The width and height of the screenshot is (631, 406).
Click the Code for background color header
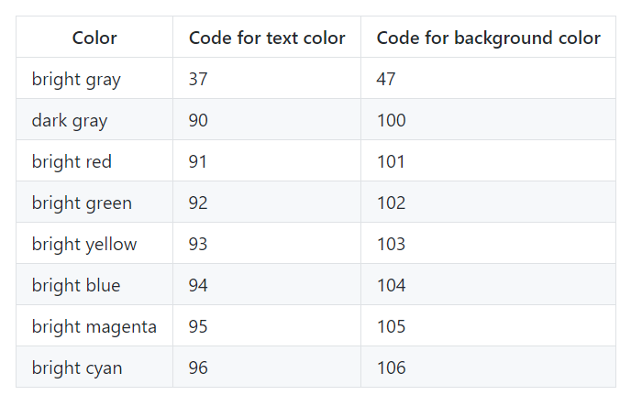coord(488,38)
